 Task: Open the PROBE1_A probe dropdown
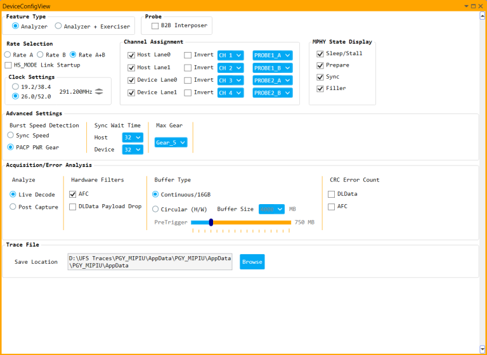point(273,55)
